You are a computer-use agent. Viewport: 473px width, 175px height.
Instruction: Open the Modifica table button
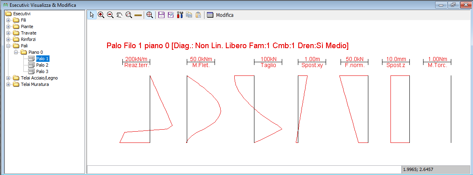[220, 15]
